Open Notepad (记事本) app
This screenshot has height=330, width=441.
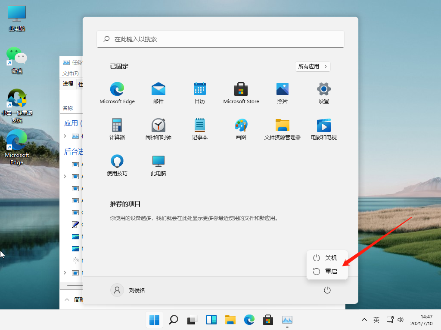click(x=200, y=129)
